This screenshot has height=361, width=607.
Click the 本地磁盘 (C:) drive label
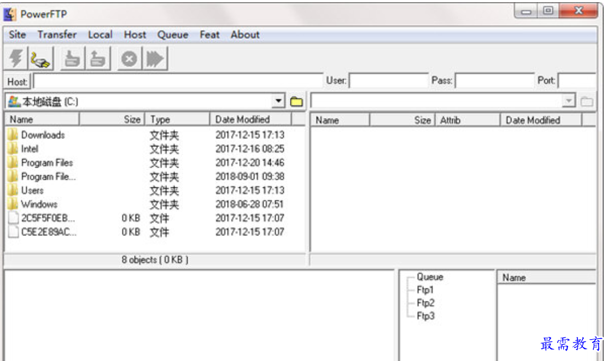[50, 102]
